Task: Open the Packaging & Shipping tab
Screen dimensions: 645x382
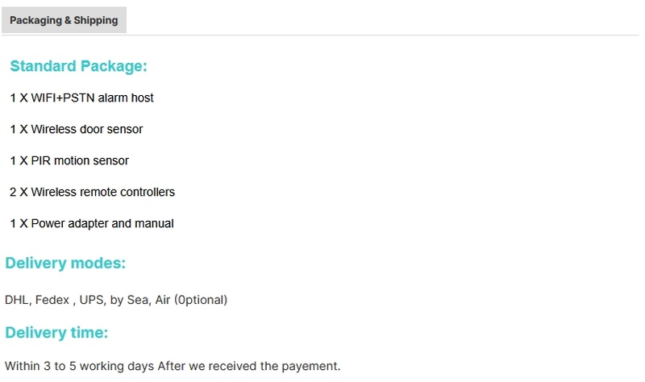Action: [x=64, y=20]
